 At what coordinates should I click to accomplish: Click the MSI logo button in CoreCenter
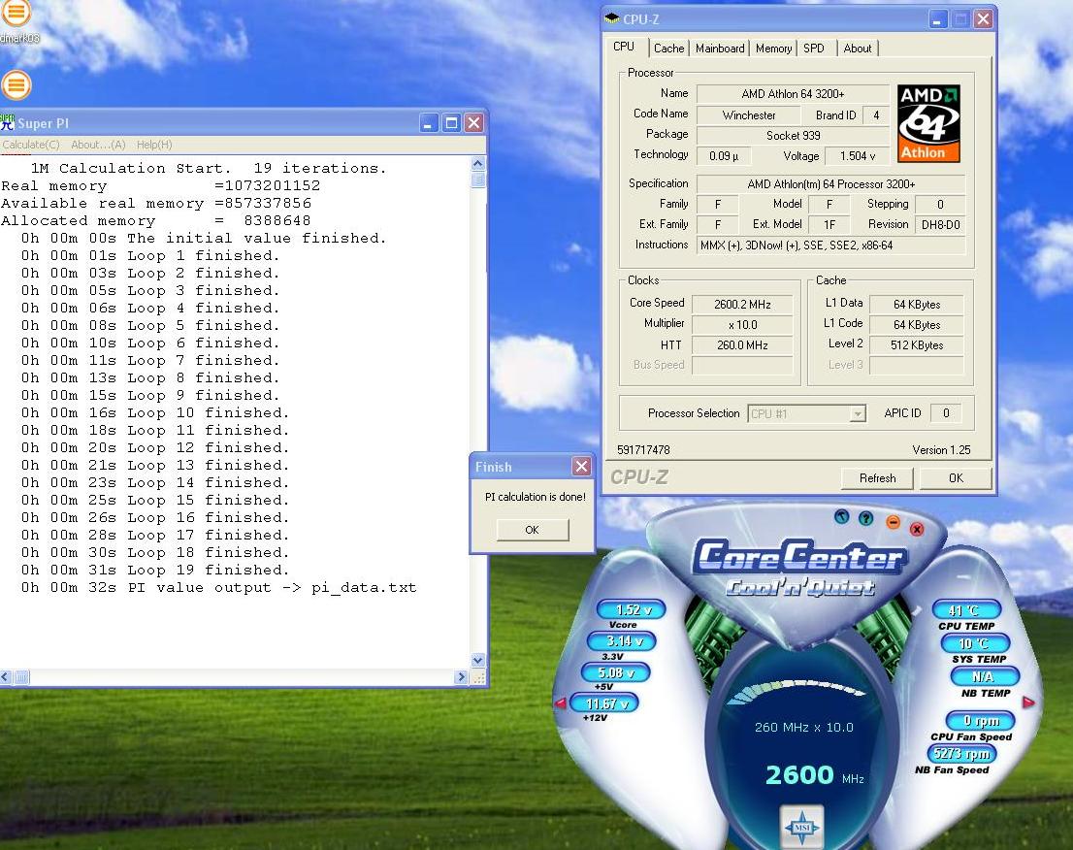(802, 828)
